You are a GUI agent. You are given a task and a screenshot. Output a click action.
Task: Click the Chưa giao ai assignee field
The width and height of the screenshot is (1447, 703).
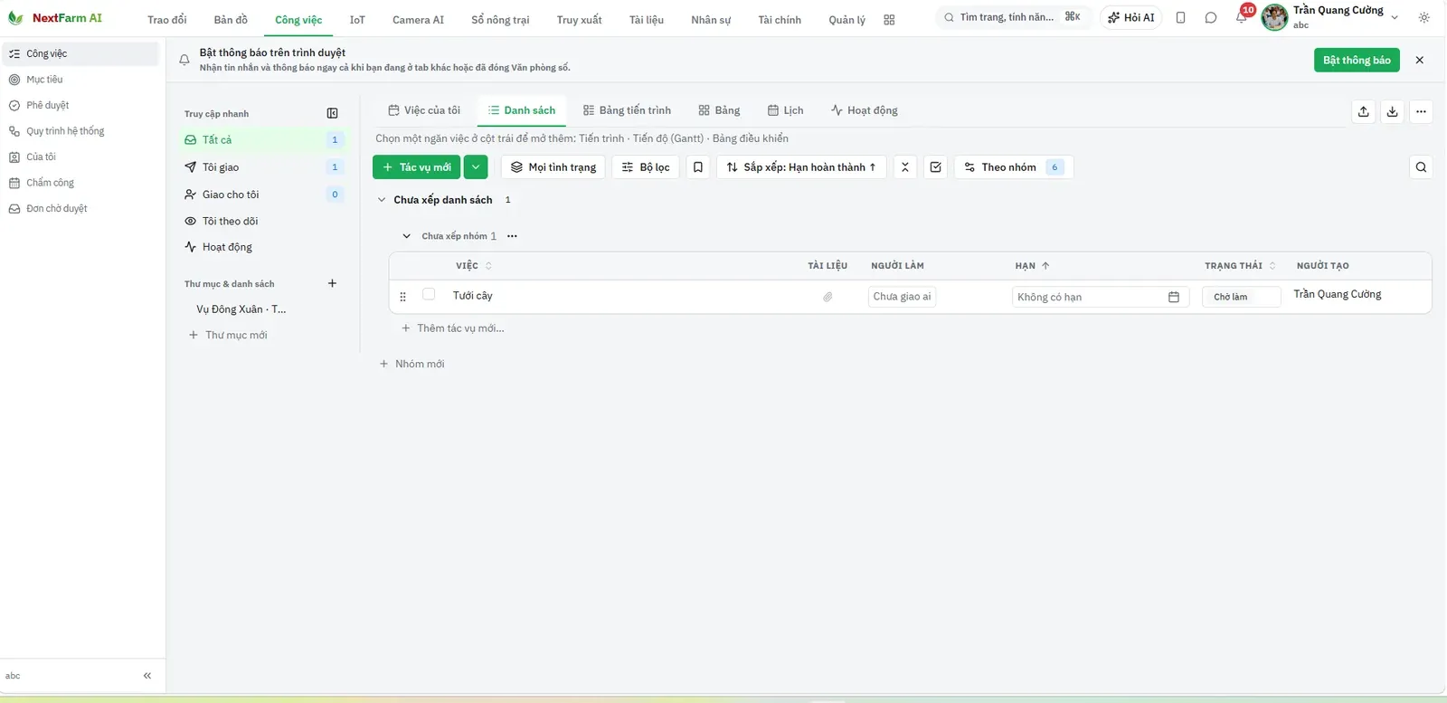(902, 297)
